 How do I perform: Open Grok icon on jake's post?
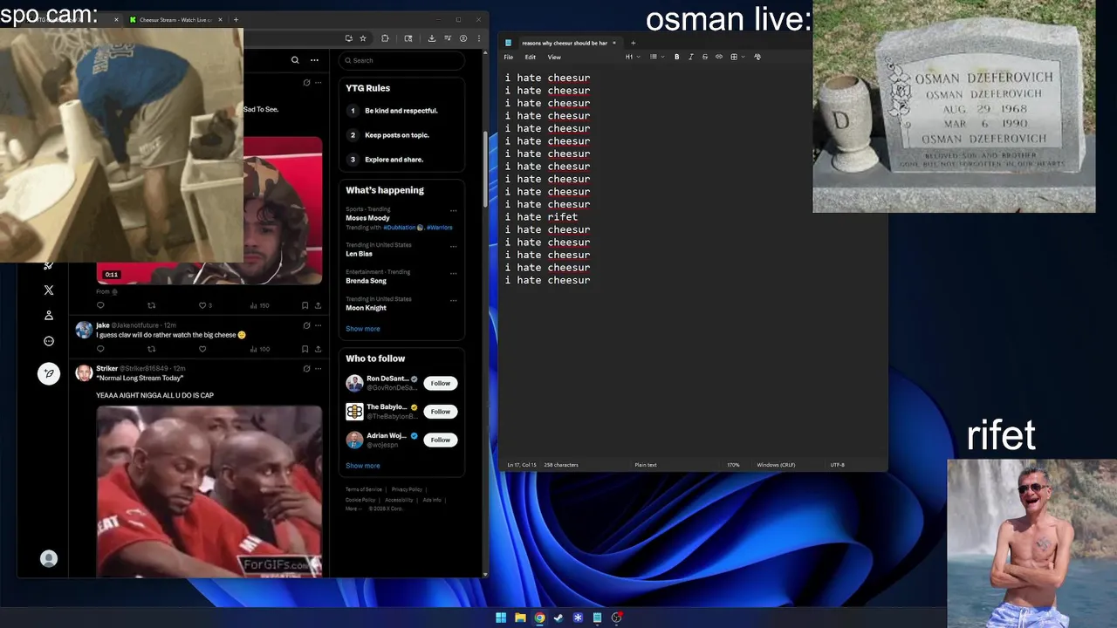tap(306, 325)
